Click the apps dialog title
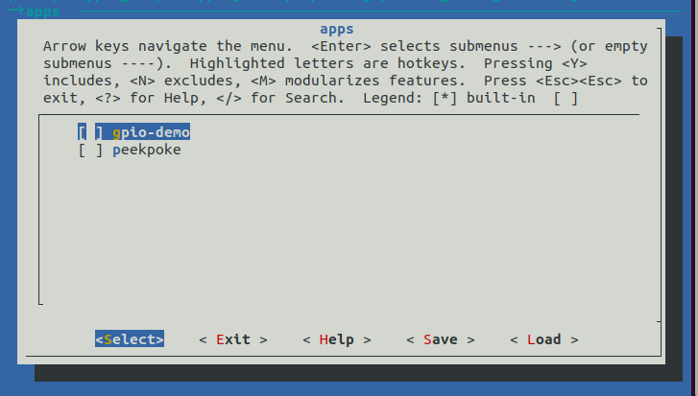 (x=336, y=29)
